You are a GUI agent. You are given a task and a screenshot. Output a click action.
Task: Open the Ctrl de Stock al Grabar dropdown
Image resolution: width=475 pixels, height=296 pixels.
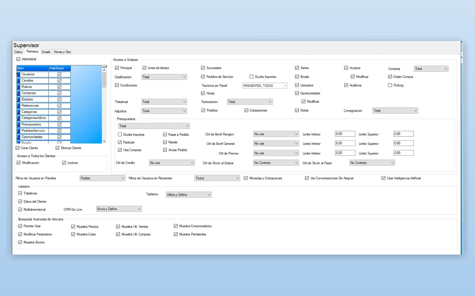coord(276,163)
